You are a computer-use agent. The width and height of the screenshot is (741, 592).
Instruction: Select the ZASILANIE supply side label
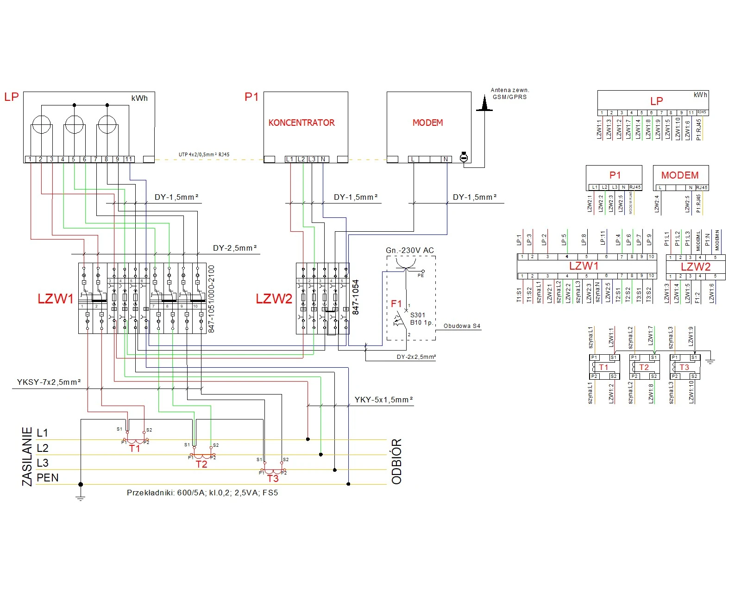coord(27,456)
